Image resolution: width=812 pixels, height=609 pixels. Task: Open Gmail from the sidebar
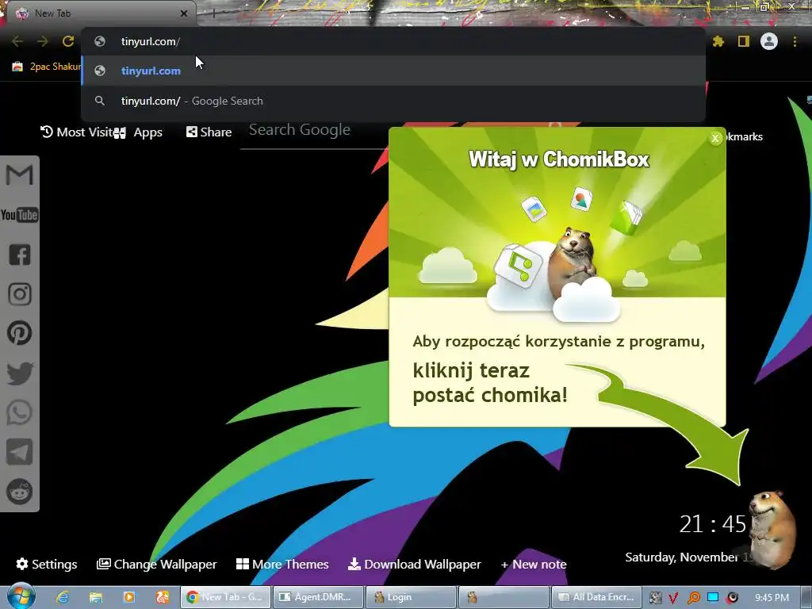click(x=20, y=175)
